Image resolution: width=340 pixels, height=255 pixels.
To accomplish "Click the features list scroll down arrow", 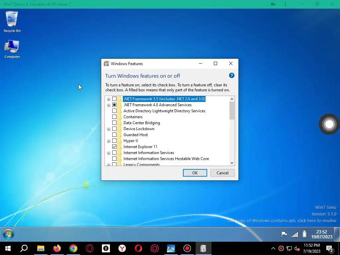I will pyautogui.click(x=232, y=163).
